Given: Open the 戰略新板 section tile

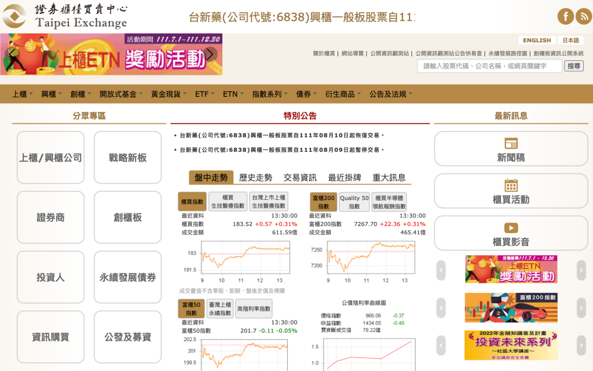Looking at the screenshot, I should pyautogui.click(x=127, y=158).
